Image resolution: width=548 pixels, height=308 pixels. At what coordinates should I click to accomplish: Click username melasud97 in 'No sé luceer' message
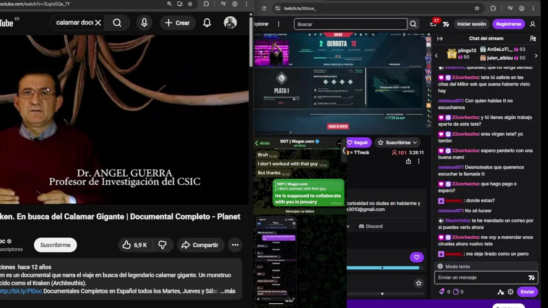tap(450, 211)
